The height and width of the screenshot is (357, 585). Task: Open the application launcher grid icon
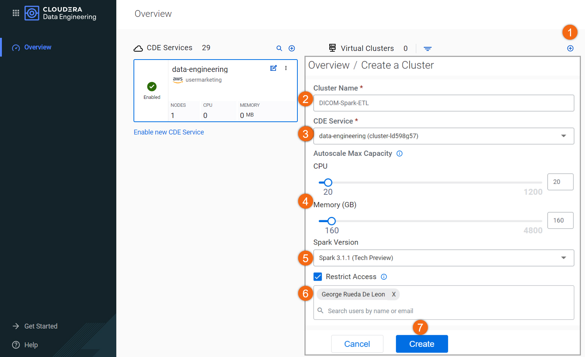click(16, 13)
